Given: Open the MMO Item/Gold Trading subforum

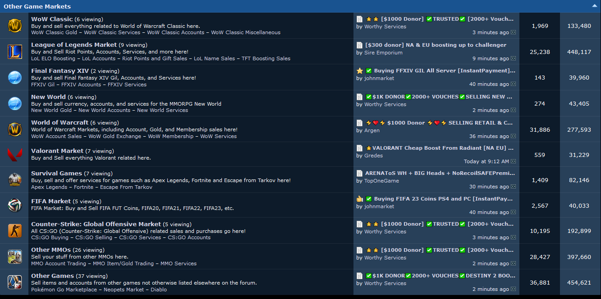Looking at the screenshot, I should pyautogui.click(x=124, y=263).
